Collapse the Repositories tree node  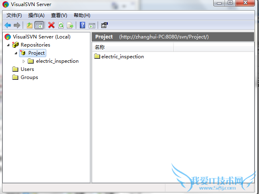coord(8,45)
